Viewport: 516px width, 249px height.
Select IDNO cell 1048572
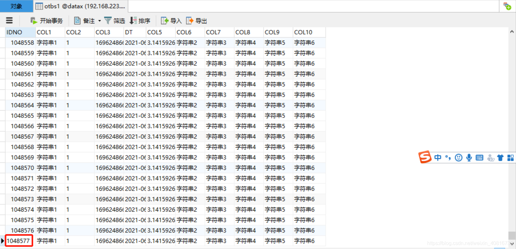click(x=20, y=189)
